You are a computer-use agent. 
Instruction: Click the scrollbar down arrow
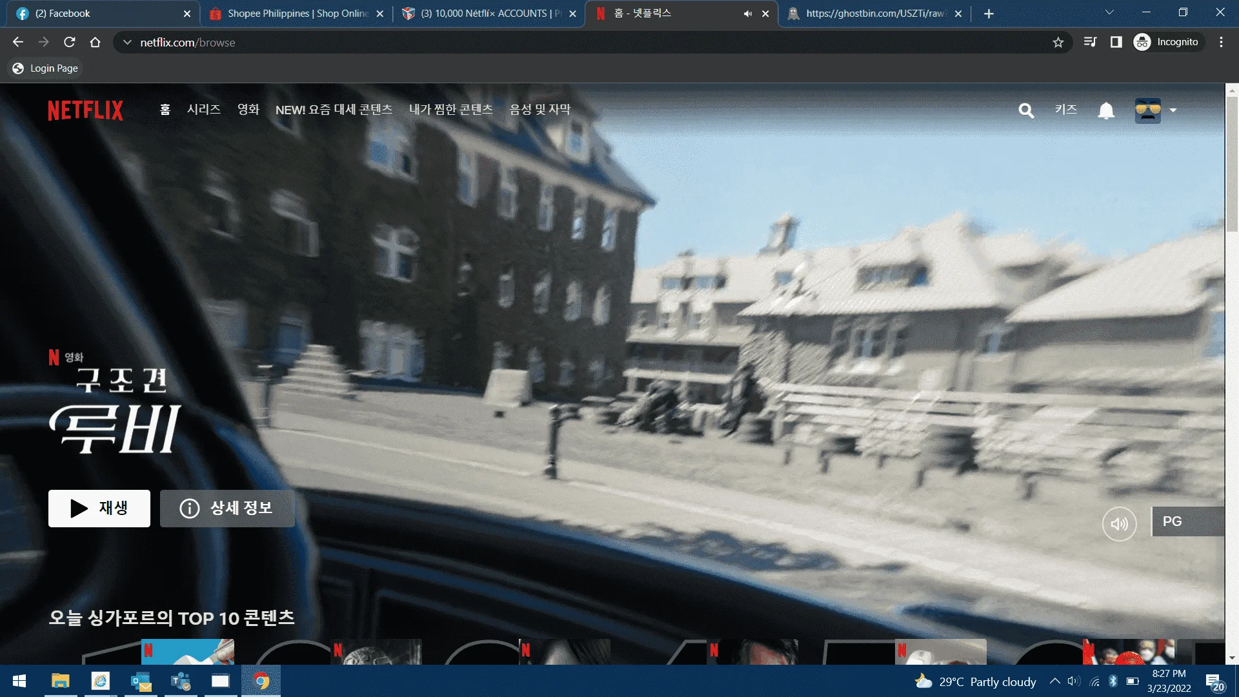coord(1232,658)
